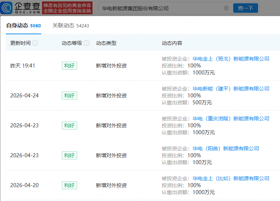Open 华电（重庆涪陵）新能源有限公司 link
Screen dimensions: 280x201
(x=231, y=119)
